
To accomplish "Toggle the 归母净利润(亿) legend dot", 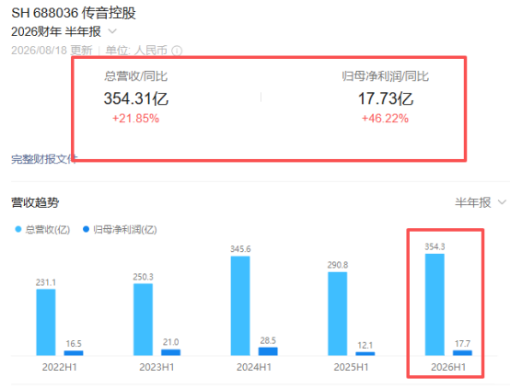I will (86, 229).
